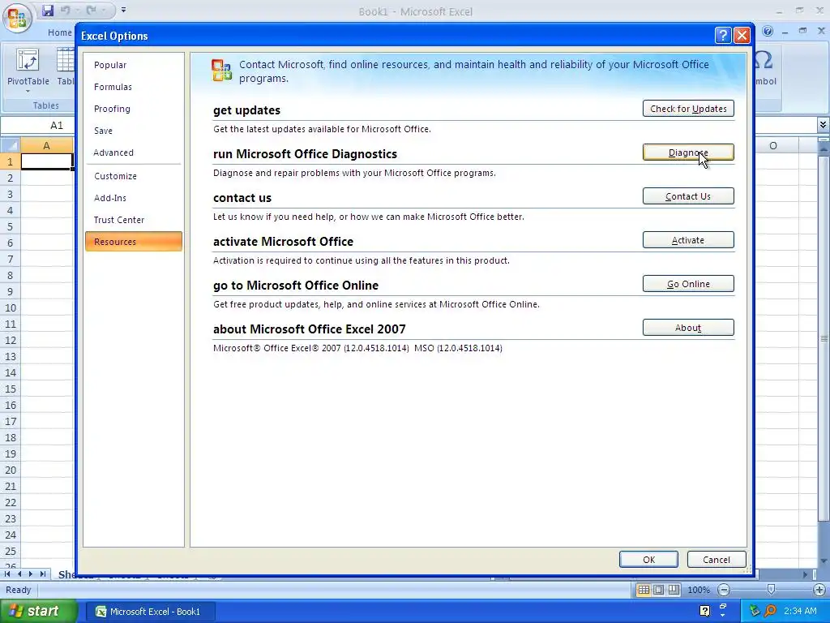The height and width of the screenshot is (623, 830).
Task: Click cell A1 in the worksheet
Action: pyautogui.click(x=46, y=161)
